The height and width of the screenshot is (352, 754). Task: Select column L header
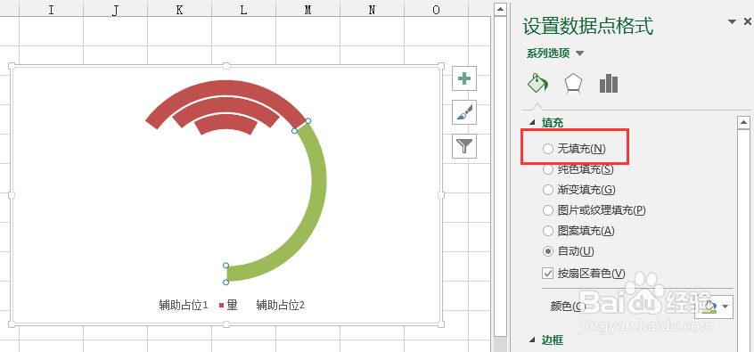coord(244,10)
